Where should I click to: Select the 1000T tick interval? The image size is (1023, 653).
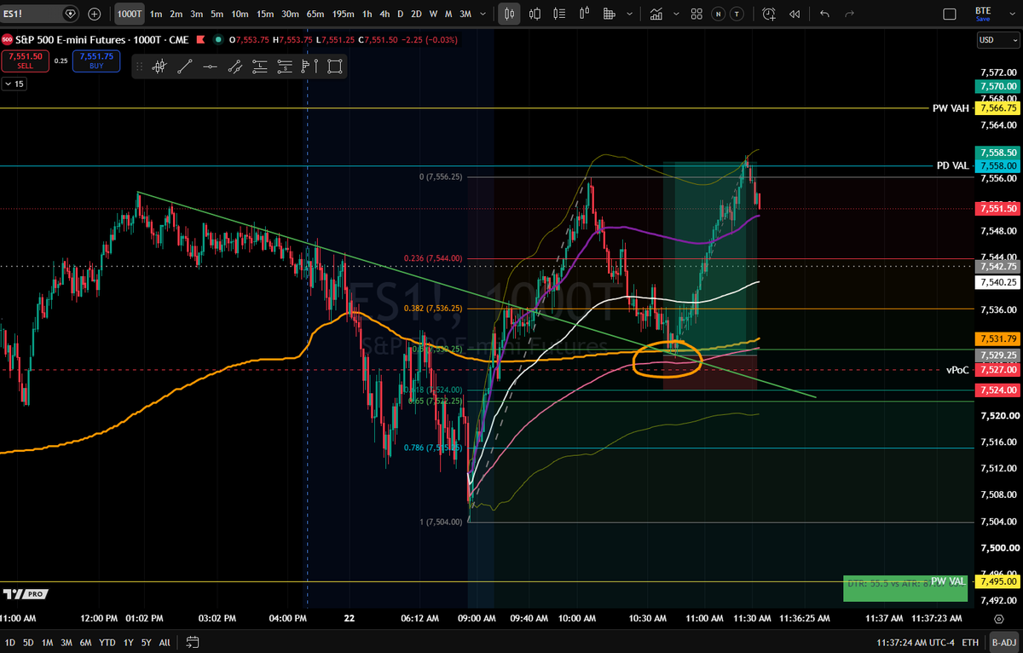[130, 14]
